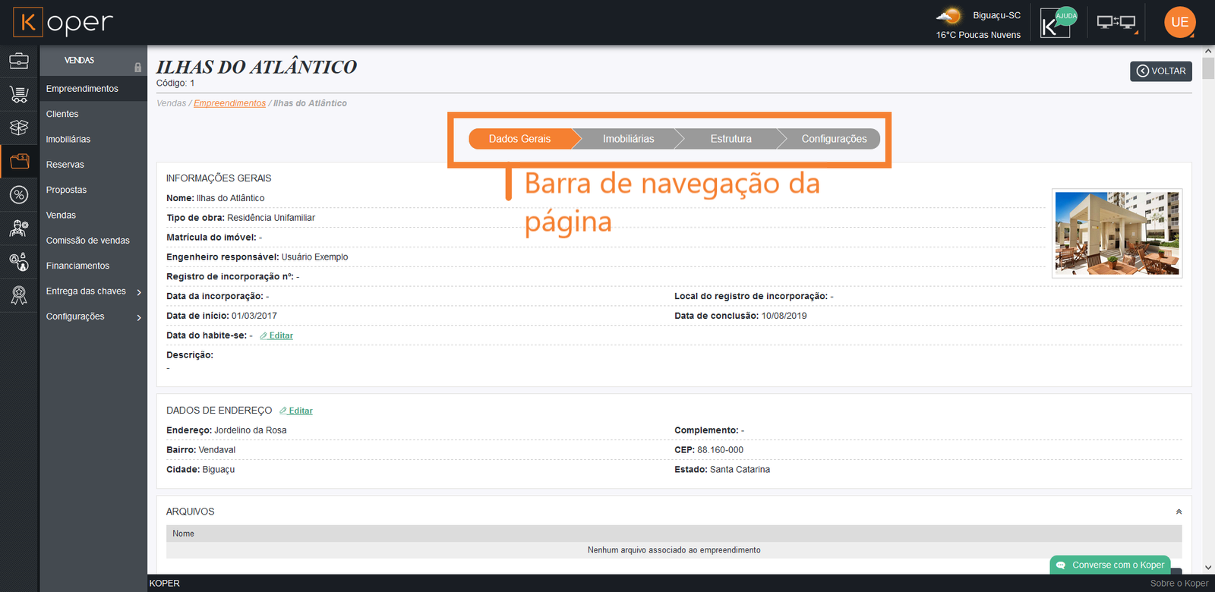Open the UE user avatar menu

pos(1179,23)
